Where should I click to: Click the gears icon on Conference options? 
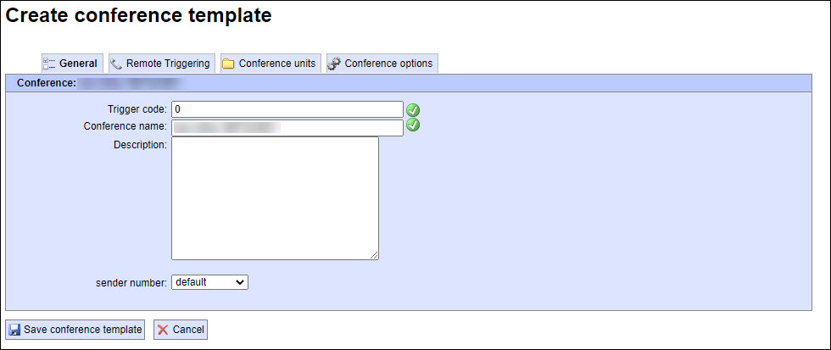pyautogui.click(x=334, y=64)
